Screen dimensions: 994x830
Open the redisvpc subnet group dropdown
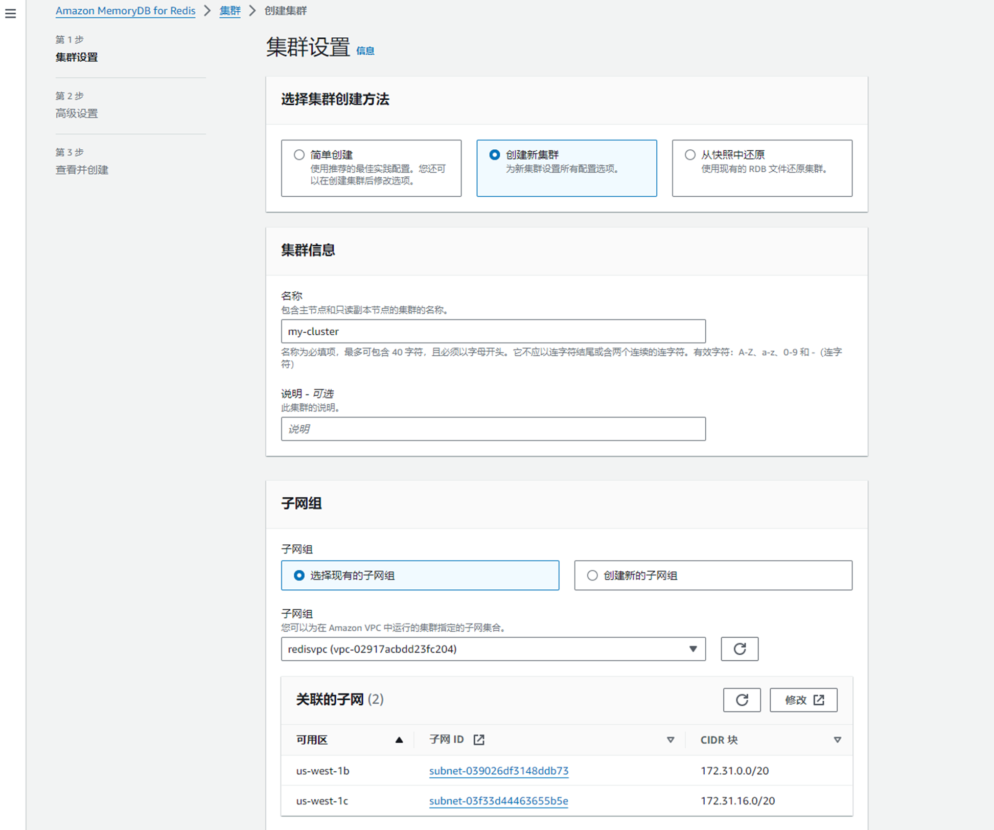tap(493, 649)
